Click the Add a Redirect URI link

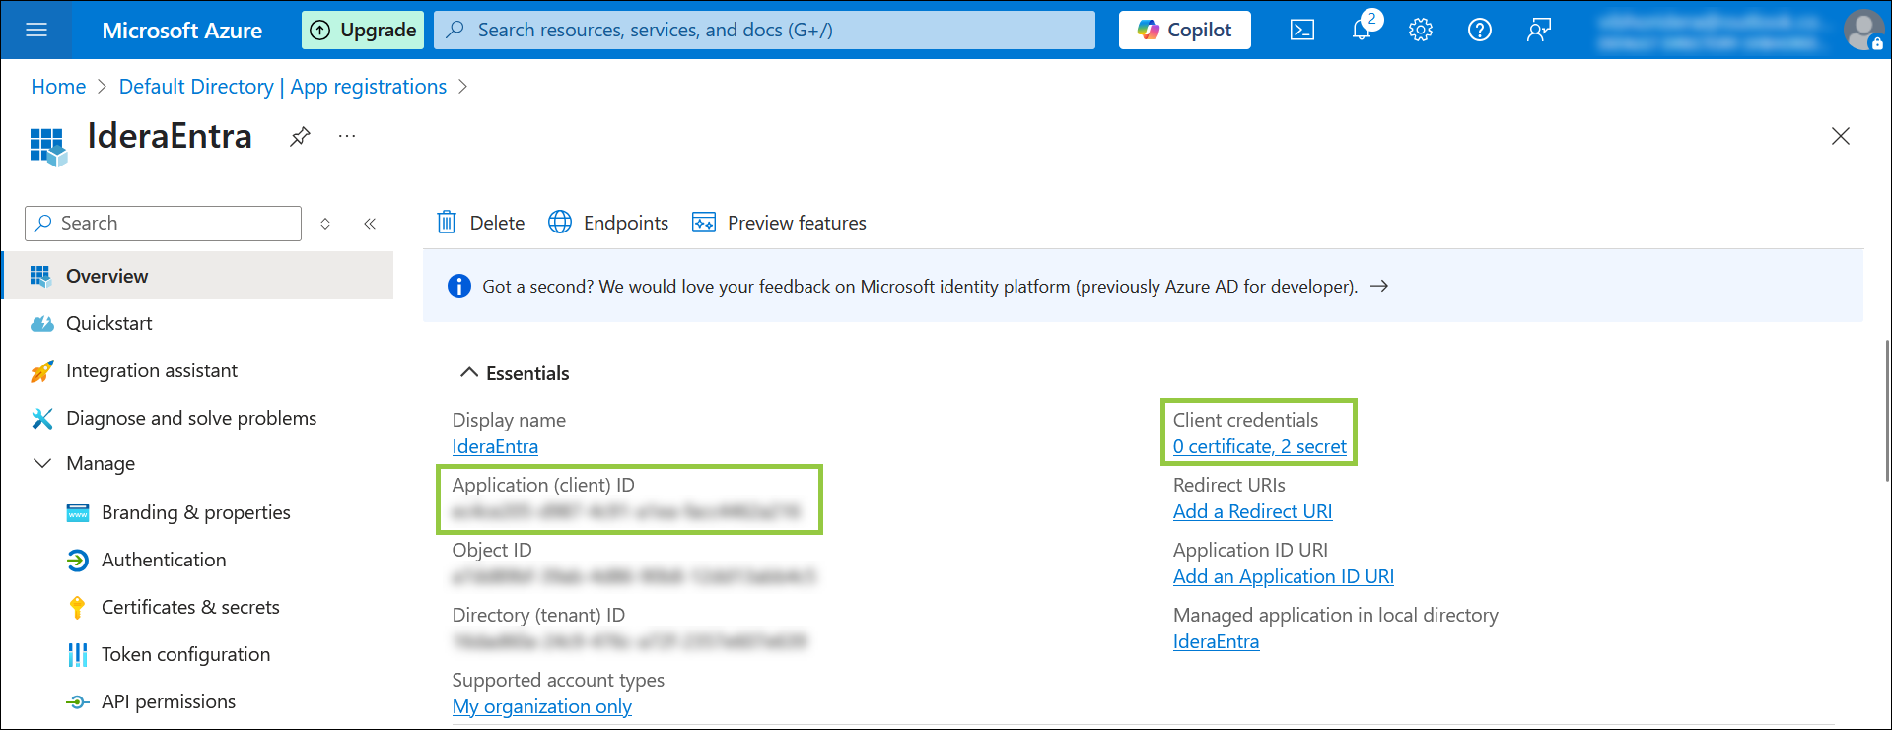click(x=1252, y=511)
